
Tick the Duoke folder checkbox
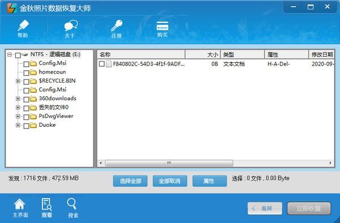point(26,126)
